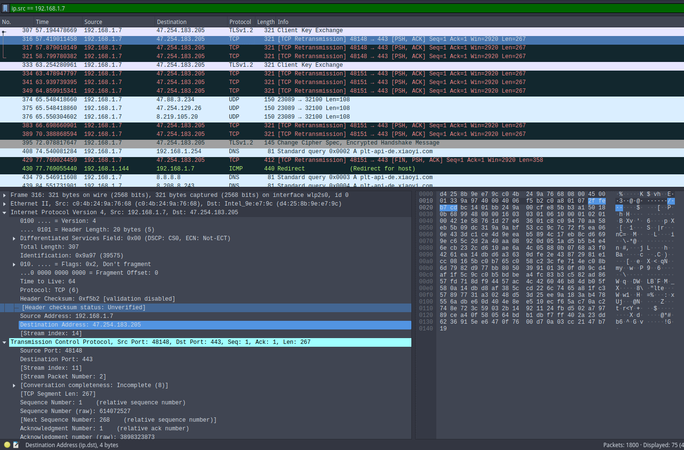Sort packets by the Protocol column

240,22
